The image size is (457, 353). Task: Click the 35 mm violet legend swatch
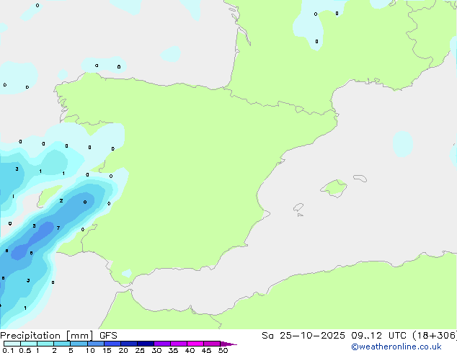point(179,344)
